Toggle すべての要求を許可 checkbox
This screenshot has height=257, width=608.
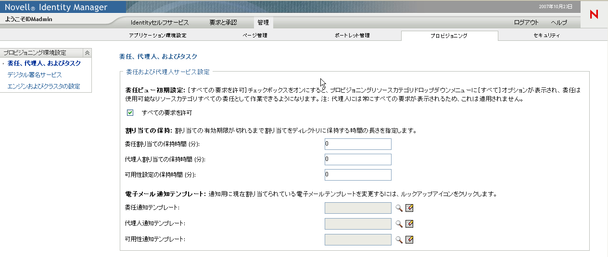tap(130, 113)
